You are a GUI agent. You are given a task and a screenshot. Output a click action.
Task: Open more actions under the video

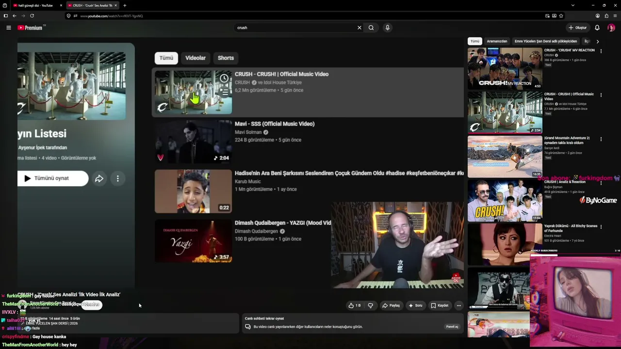point(458,305)
